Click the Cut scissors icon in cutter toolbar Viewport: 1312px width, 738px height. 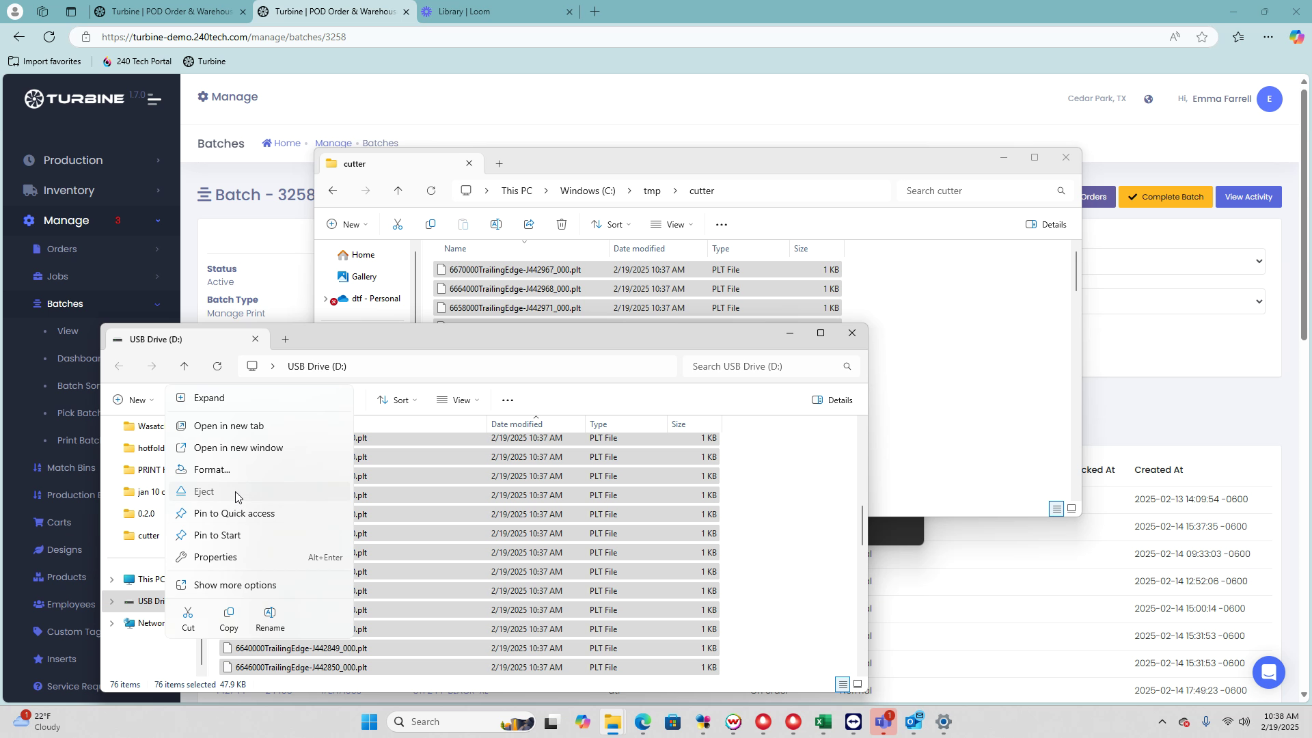coord(398,225)
